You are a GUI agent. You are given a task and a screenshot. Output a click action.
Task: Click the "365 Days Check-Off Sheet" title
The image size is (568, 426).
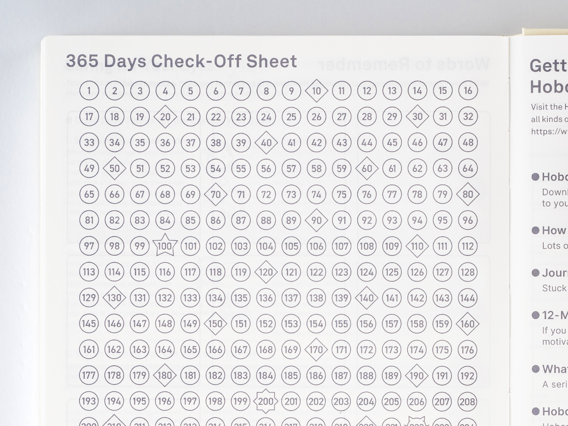click(x=181, y=61)
